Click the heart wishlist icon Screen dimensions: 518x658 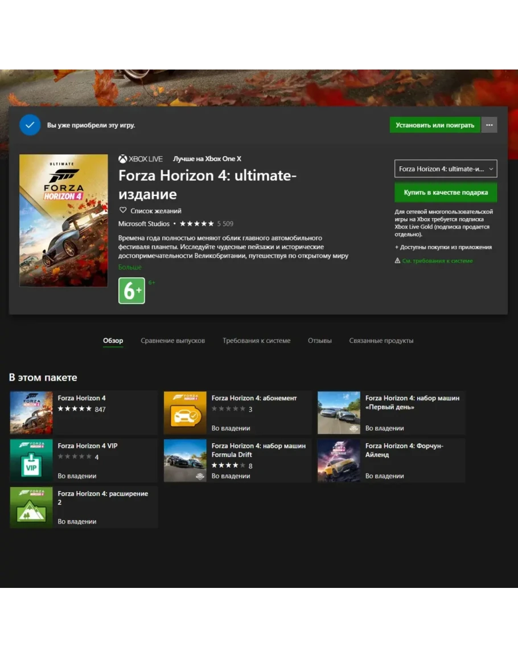click(x=123, y=211)
